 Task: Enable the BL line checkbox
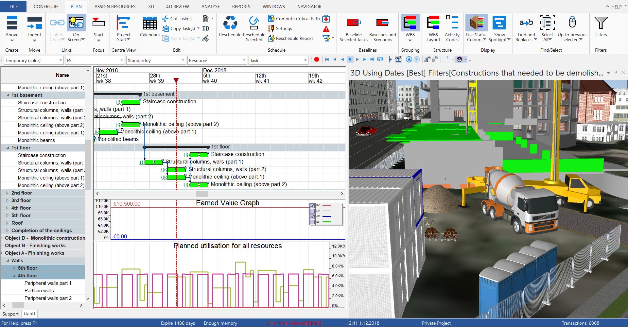tap(312, 222)
